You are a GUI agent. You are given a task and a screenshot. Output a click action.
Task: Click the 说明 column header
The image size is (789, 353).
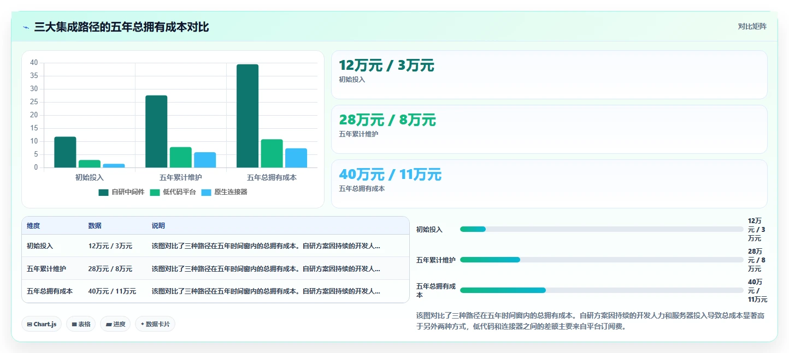coord(158,226)
